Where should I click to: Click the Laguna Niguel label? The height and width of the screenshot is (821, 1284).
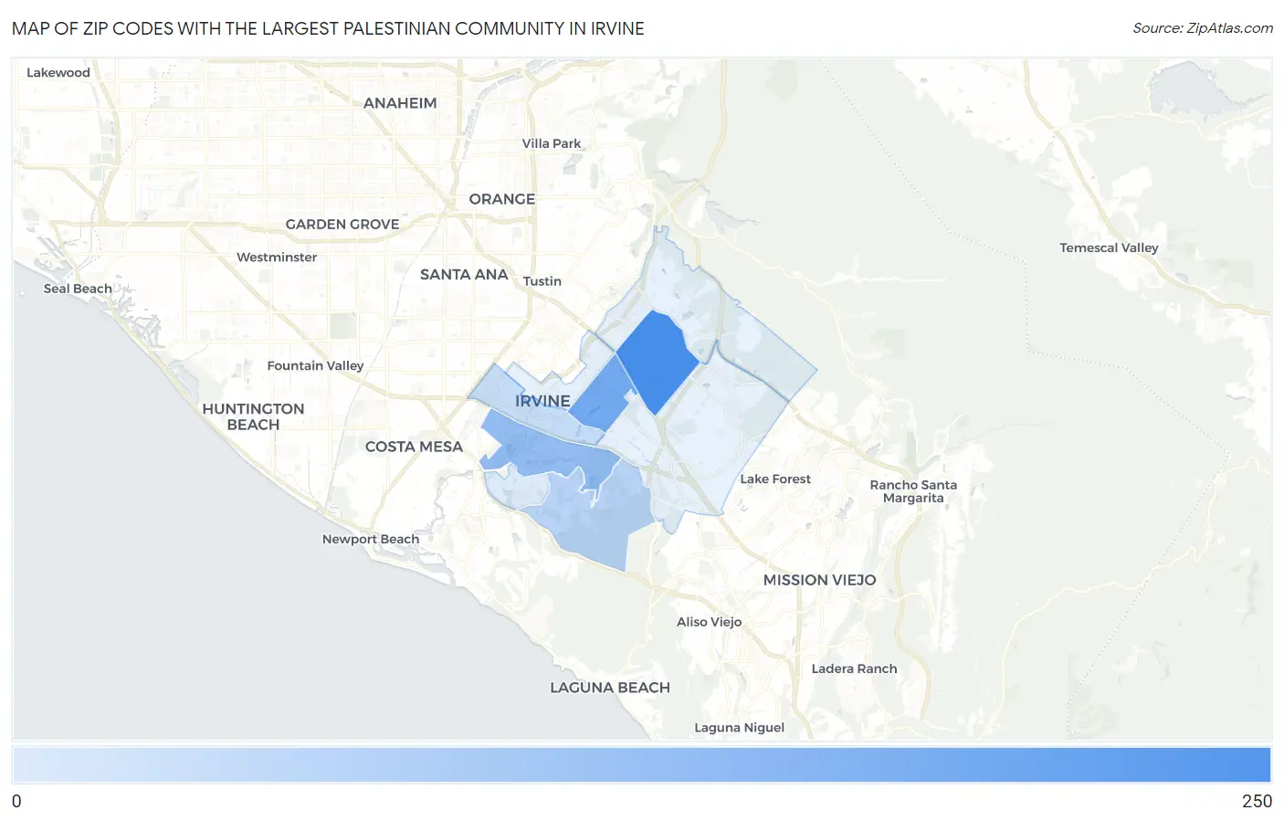(740, 728)
